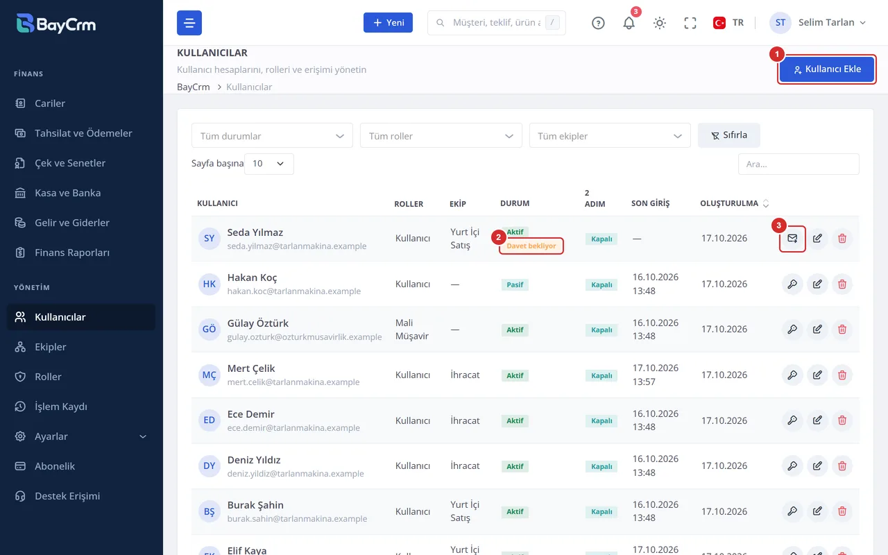Click the Kullanıcı Ekle button
Viewport: 888px width, 555px height.
(827, 69)
